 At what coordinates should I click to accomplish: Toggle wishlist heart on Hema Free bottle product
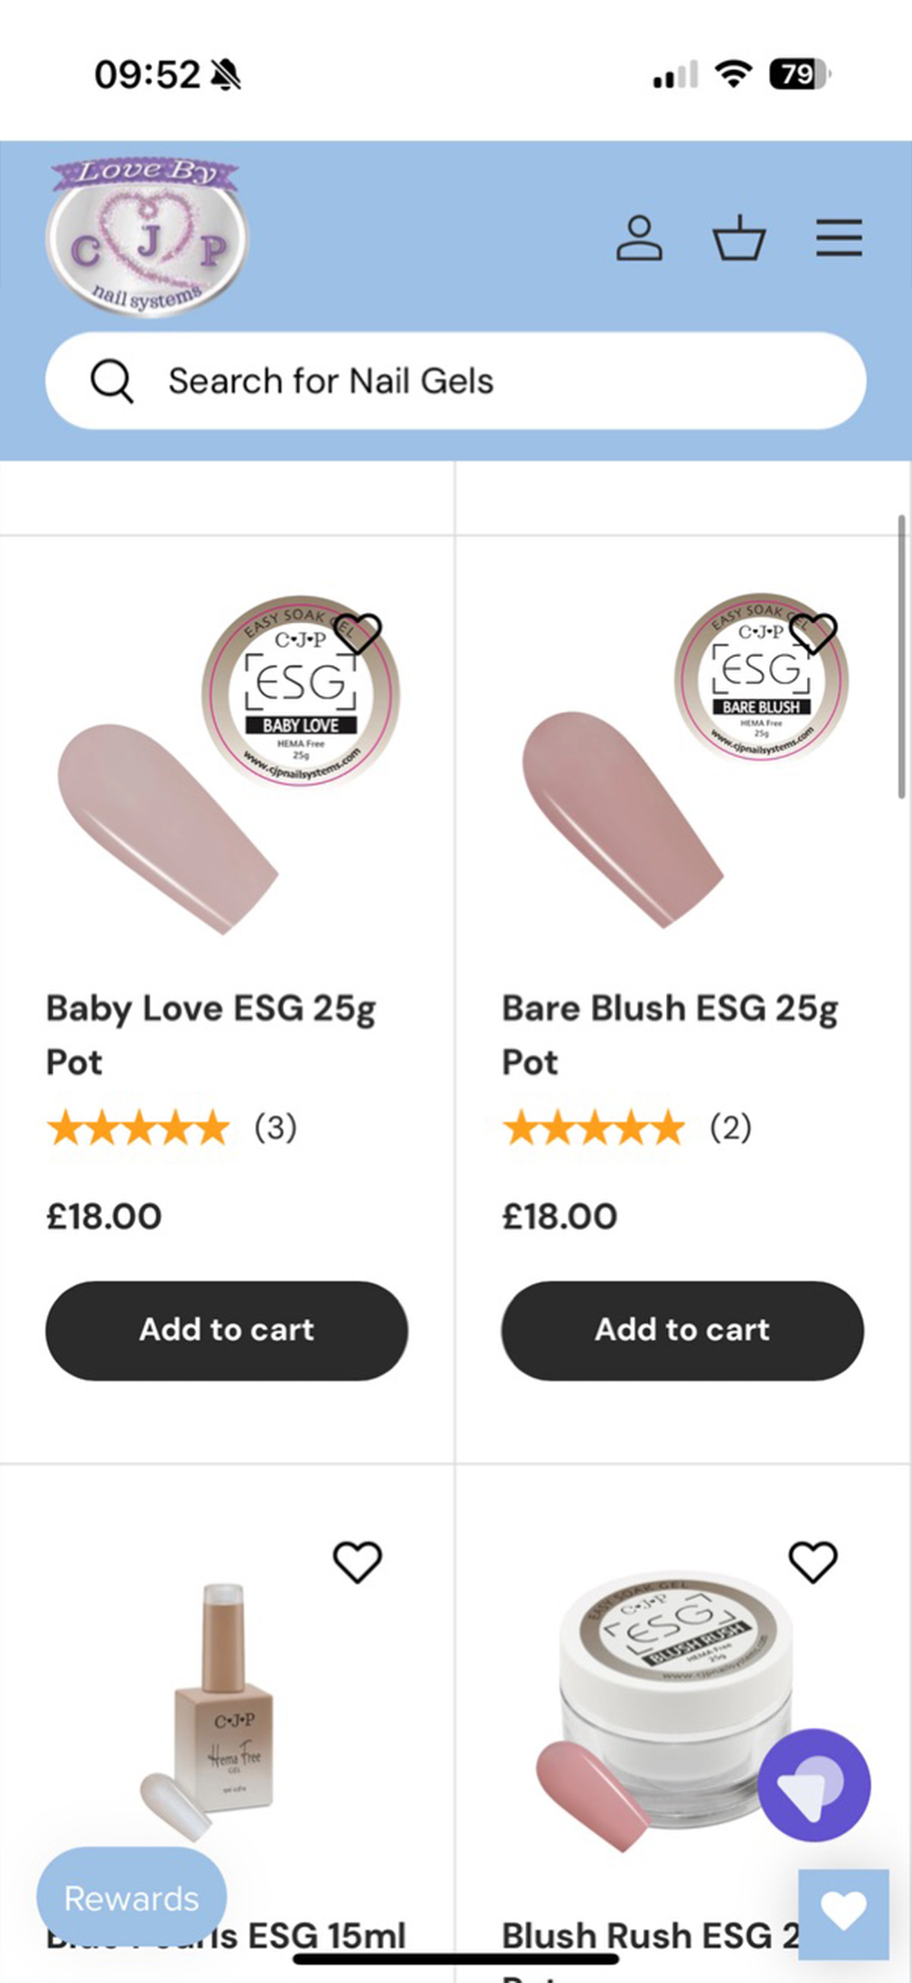click(358, 1562)
